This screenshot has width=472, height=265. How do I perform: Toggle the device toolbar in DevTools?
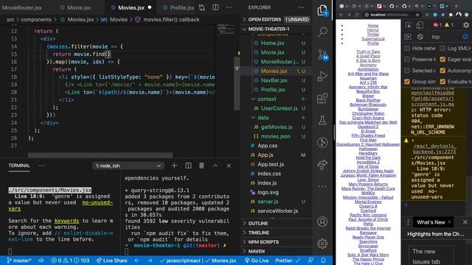coord(420,25)
